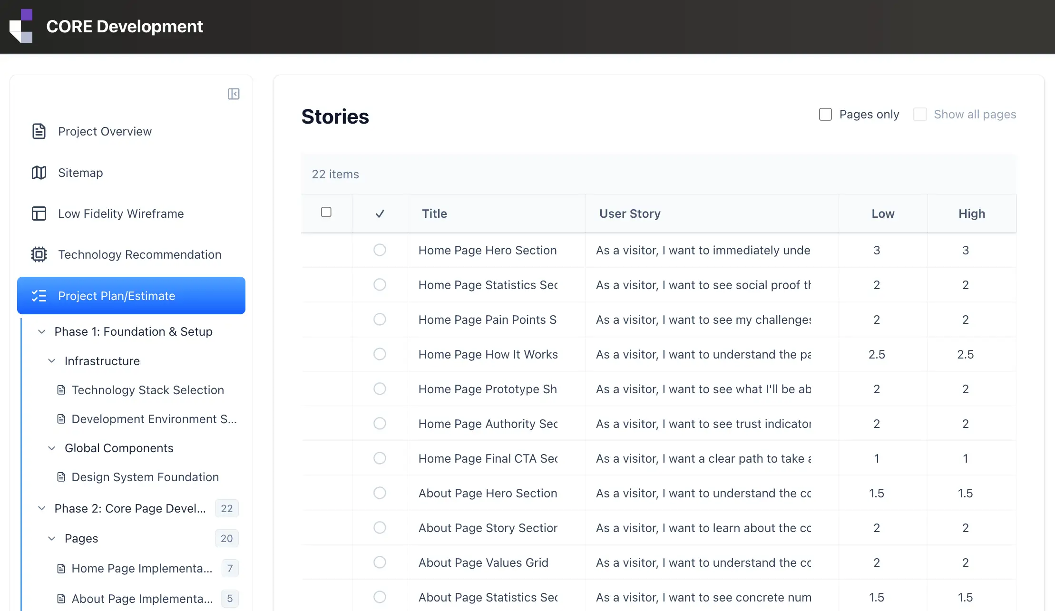This screenshot has width=1055, height=611.
Task: Open the About Page Implementation tree item
Action: [x=141, y=598]
